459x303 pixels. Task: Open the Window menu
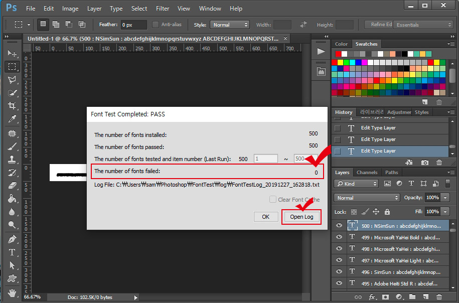pos(210,9)
